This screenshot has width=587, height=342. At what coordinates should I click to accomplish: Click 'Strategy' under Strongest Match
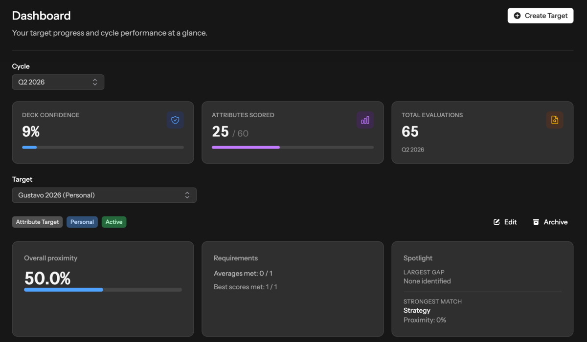(x=417, y=310)
